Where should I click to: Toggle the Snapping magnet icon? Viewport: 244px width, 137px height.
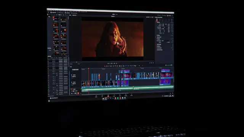click(120, 66)
